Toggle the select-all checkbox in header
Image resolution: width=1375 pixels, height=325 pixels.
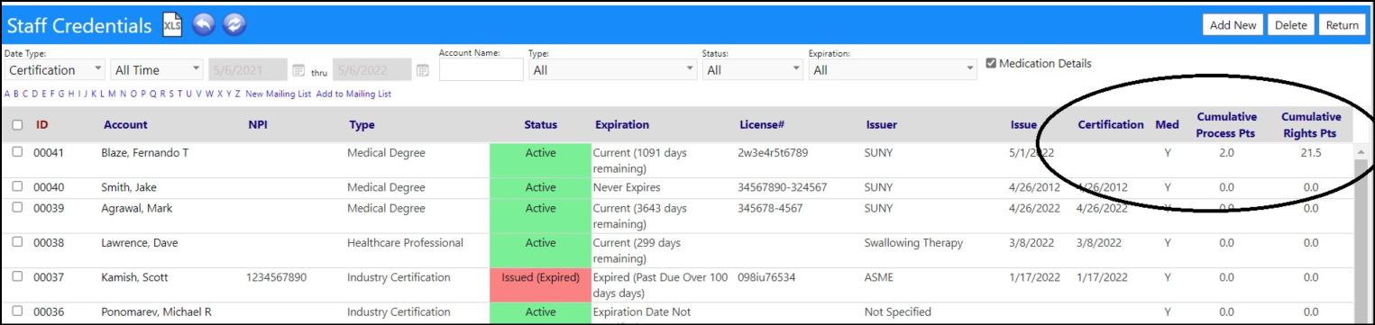point(17,125)
